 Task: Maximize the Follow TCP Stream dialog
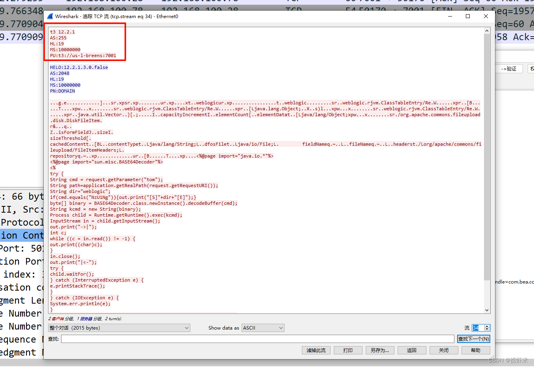pos(468,16)
